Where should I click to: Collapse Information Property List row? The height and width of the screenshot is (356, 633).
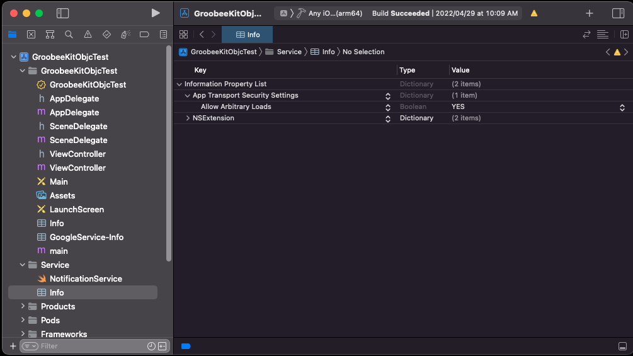180,84
